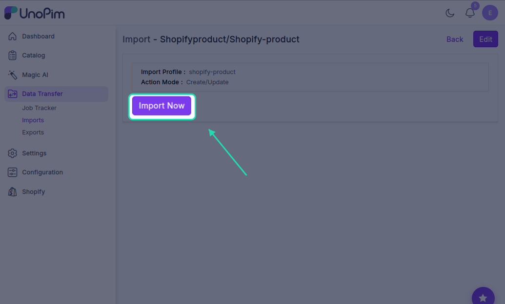Start import with Import Now
This screenshot has width=505, height=304.
pos(162,106)
